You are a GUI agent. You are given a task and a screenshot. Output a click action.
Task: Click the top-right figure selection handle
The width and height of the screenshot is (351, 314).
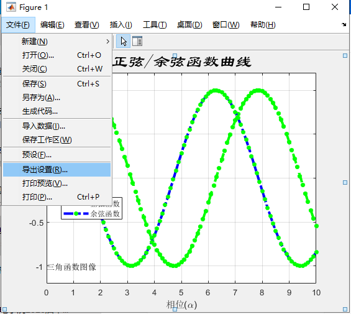point(345,55)
